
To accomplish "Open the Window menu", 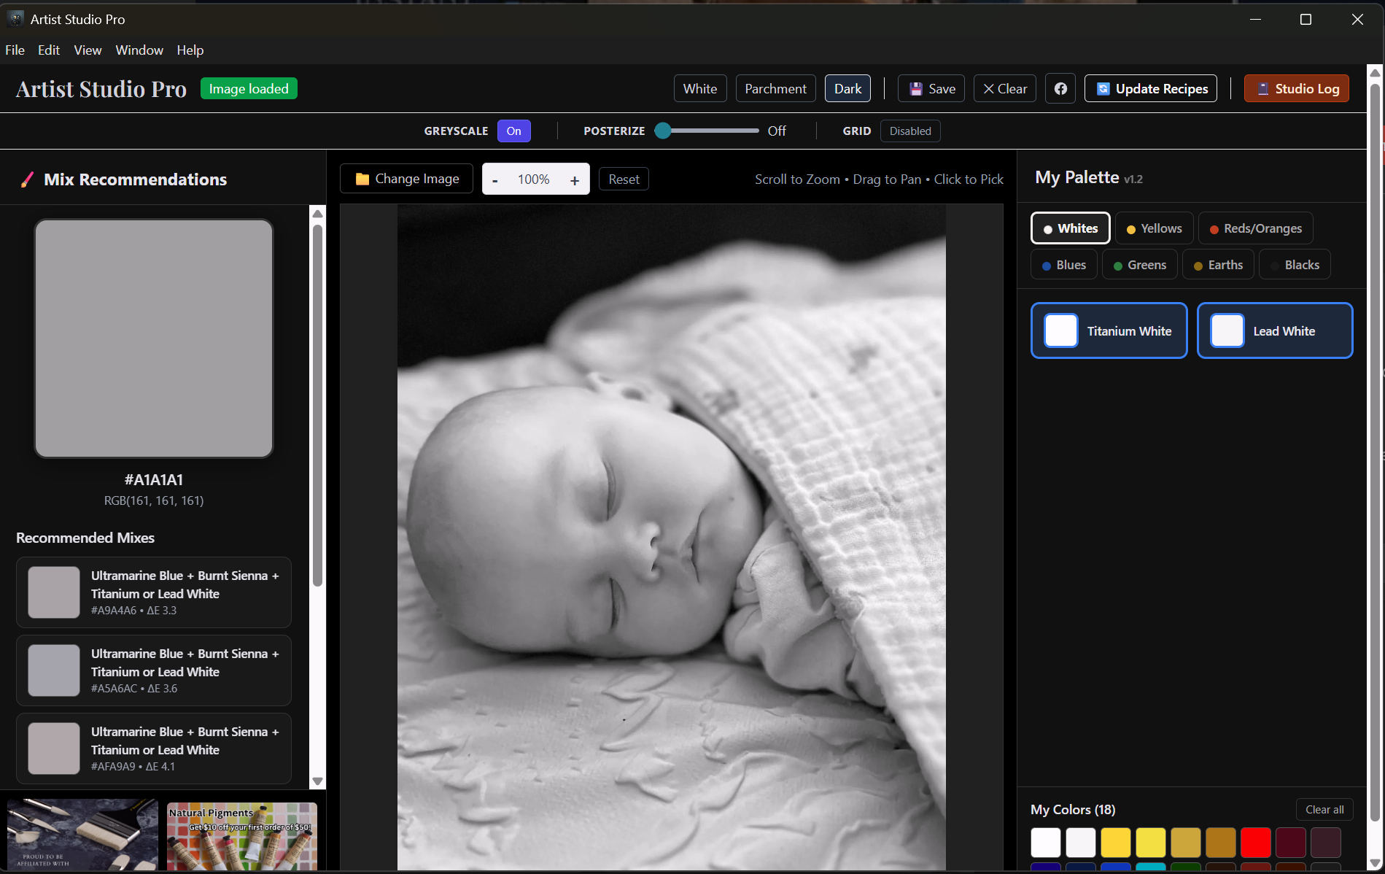I will tap(139, 50).
